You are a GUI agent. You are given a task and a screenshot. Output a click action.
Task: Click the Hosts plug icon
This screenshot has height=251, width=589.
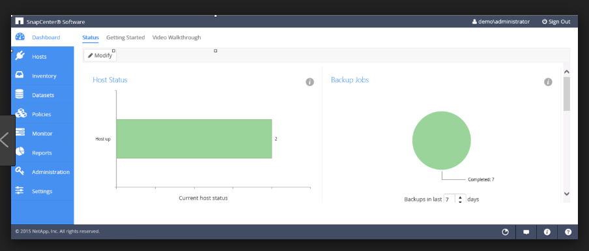pos(20,56)
